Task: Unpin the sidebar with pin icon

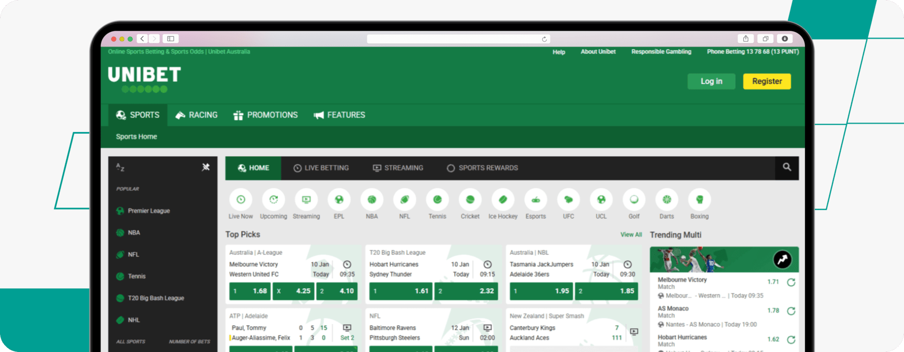Action: coord(206,167)
